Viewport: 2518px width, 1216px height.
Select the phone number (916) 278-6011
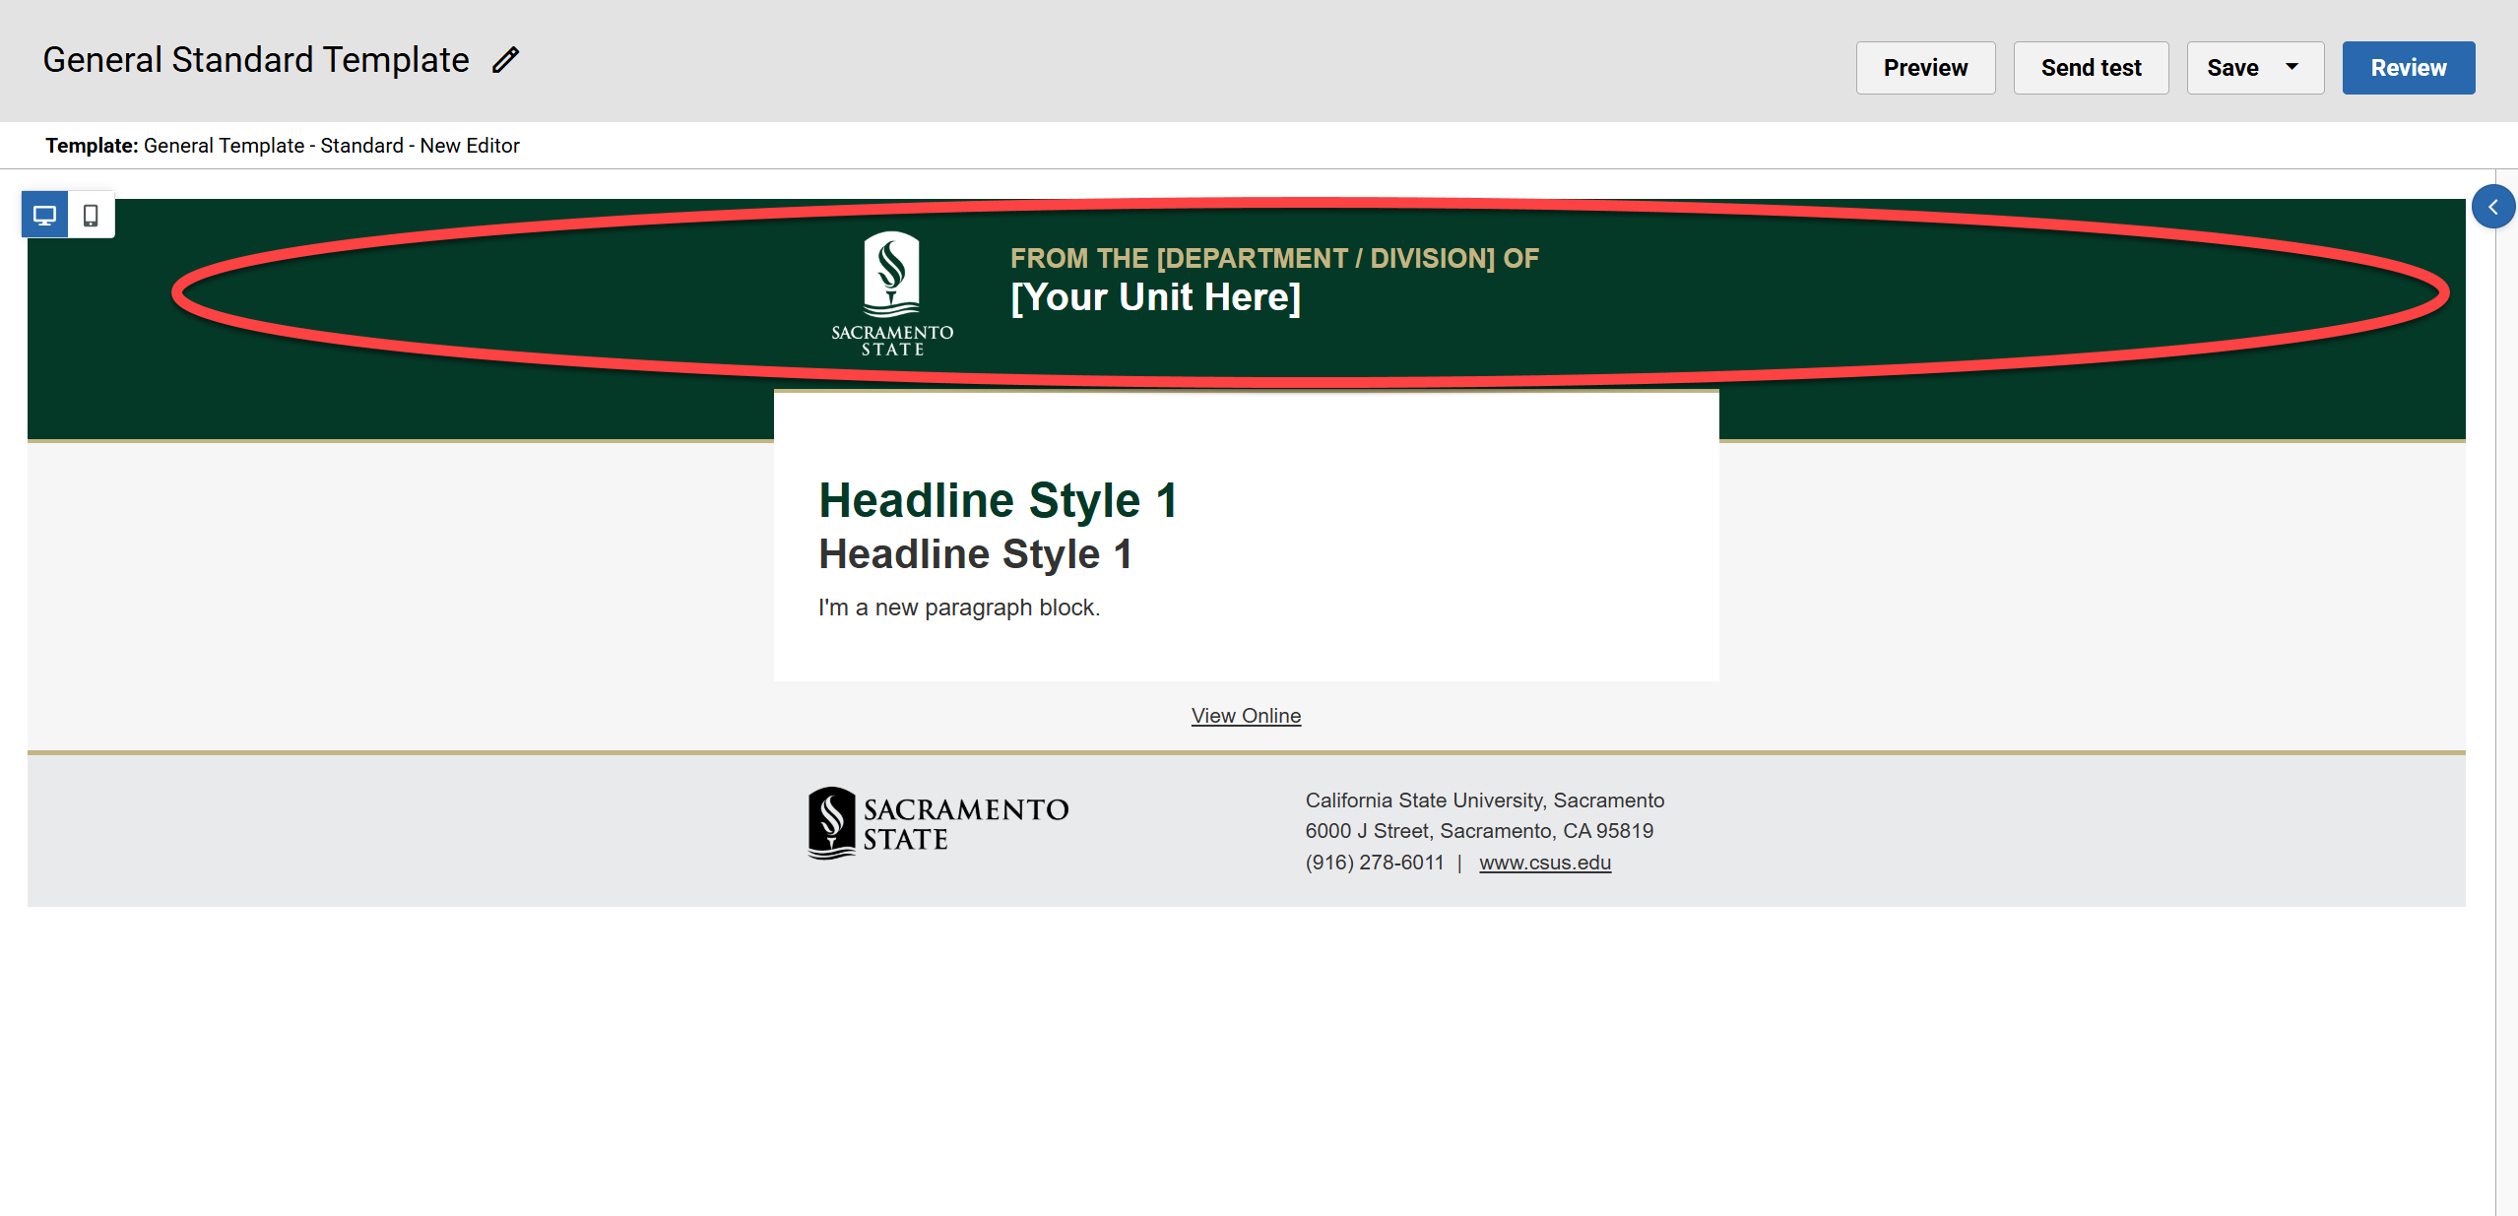(1374, 863)
